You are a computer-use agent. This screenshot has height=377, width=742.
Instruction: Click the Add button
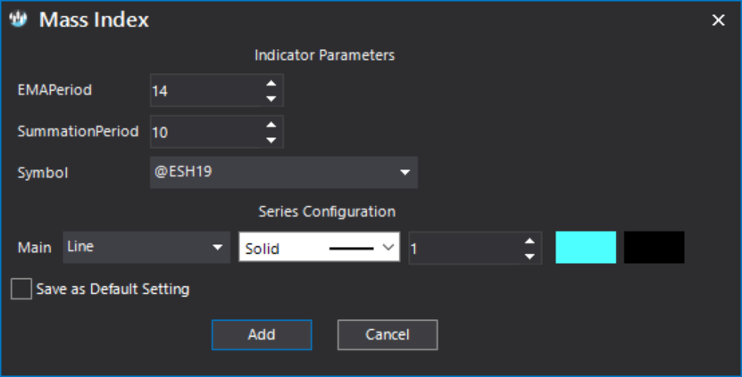click(x=262, y=334)
